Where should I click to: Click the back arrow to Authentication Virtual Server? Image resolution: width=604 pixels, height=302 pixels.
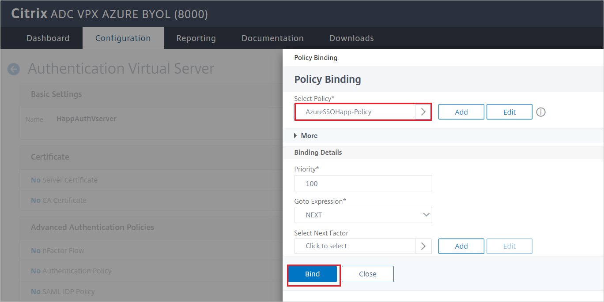point(13,69)
